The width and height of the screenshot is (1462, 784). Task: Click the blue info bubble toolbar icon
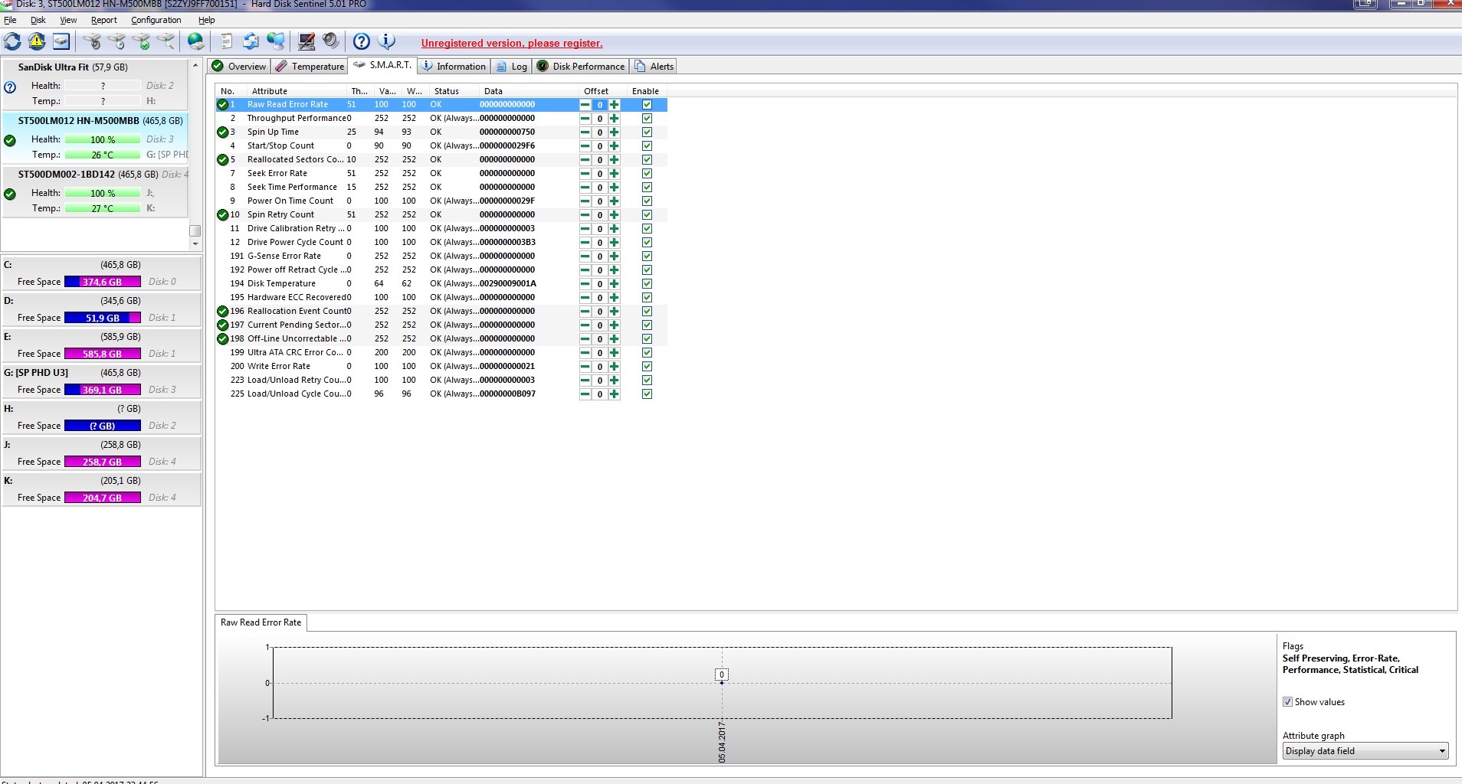(386, 41)
